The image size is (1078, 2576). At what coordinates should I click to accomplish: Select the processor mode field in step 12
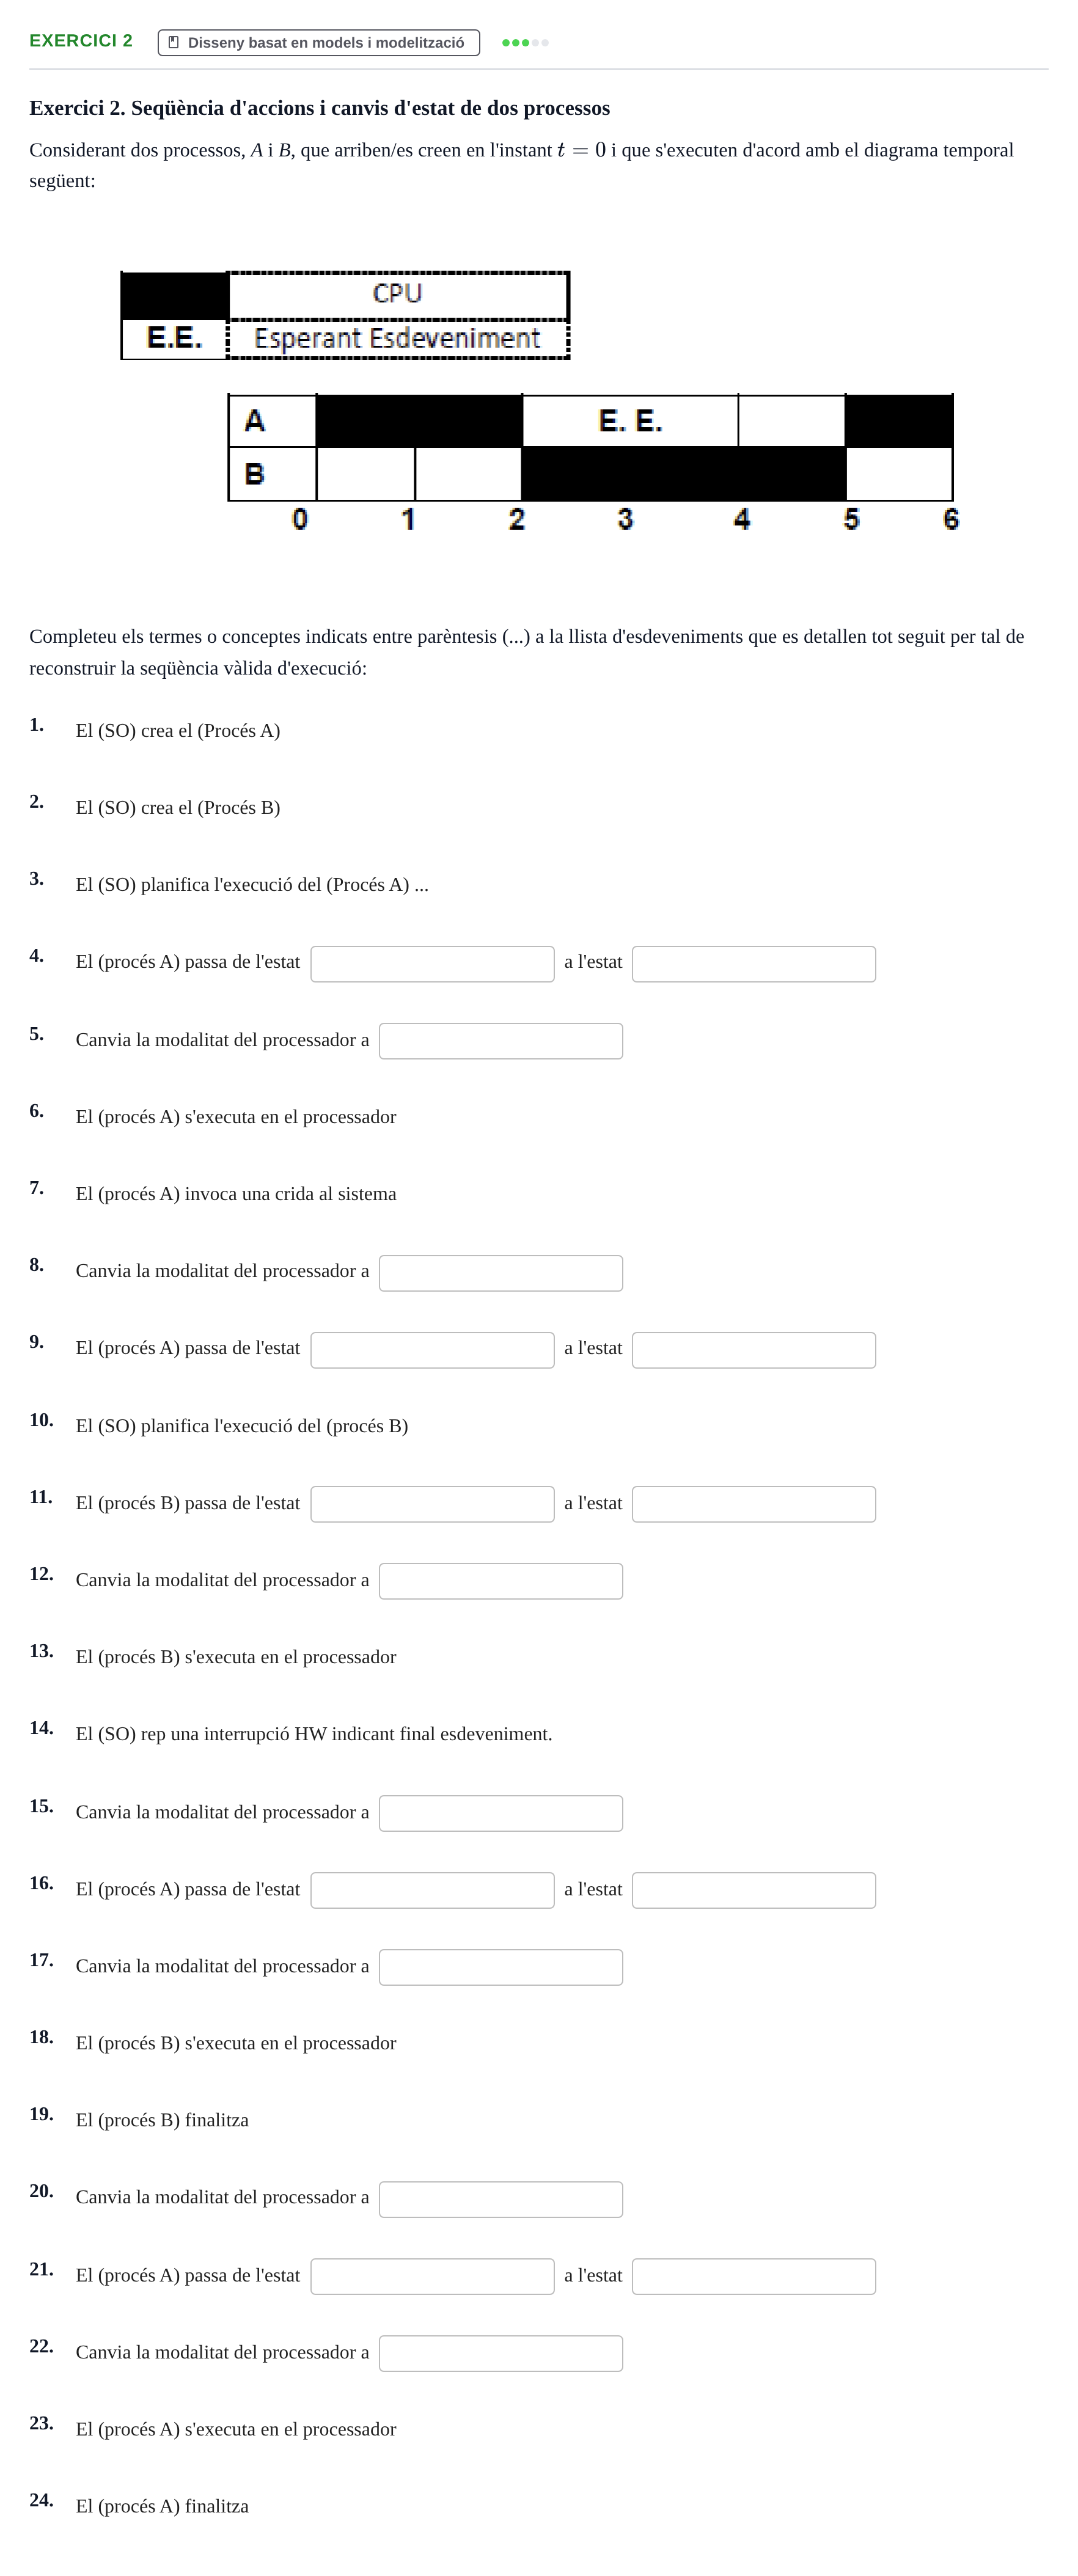tap(501, 1581)
